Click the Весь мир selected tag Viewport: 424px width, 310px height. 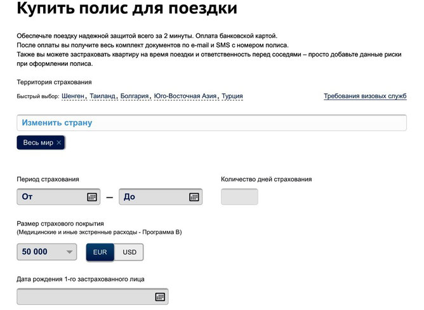(x=41, y=143)
